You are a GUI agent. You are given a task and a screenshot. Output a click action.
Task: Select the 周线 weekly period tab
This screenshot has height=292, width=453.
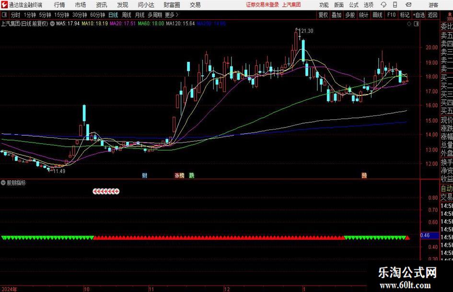127,15
